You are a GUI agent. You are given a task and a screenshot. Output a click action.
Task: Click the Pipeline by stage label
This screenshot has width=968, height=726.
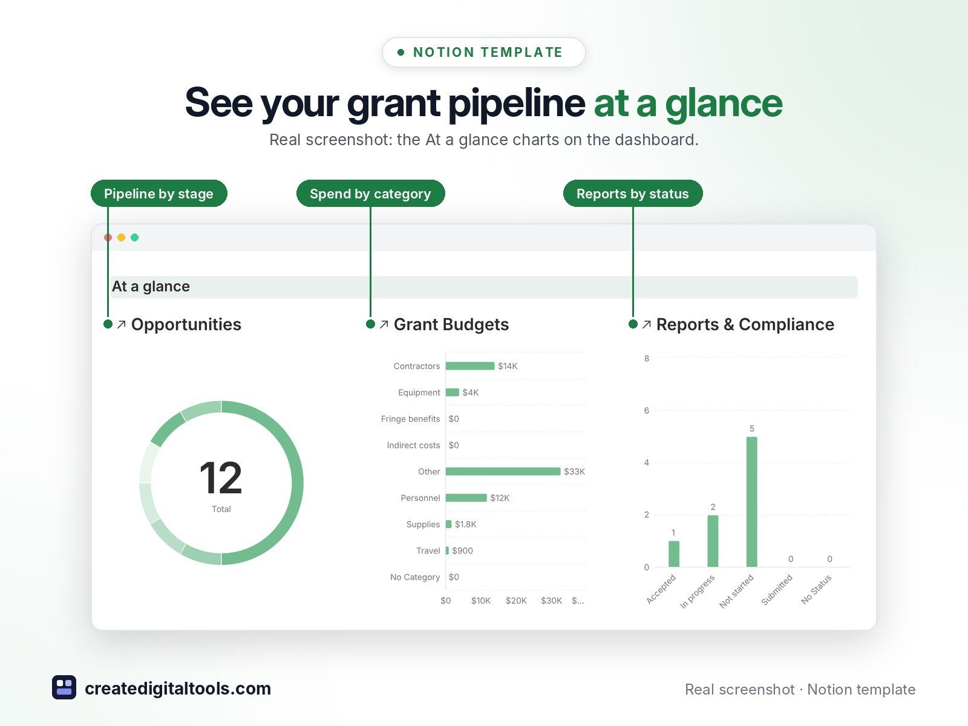click(x=159, y=194)
